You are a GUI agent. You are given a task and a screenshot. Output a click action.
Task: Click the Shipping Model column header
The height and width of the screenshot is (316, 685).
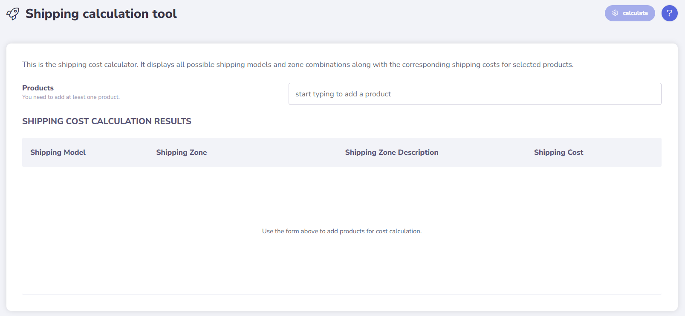point(58,152)
